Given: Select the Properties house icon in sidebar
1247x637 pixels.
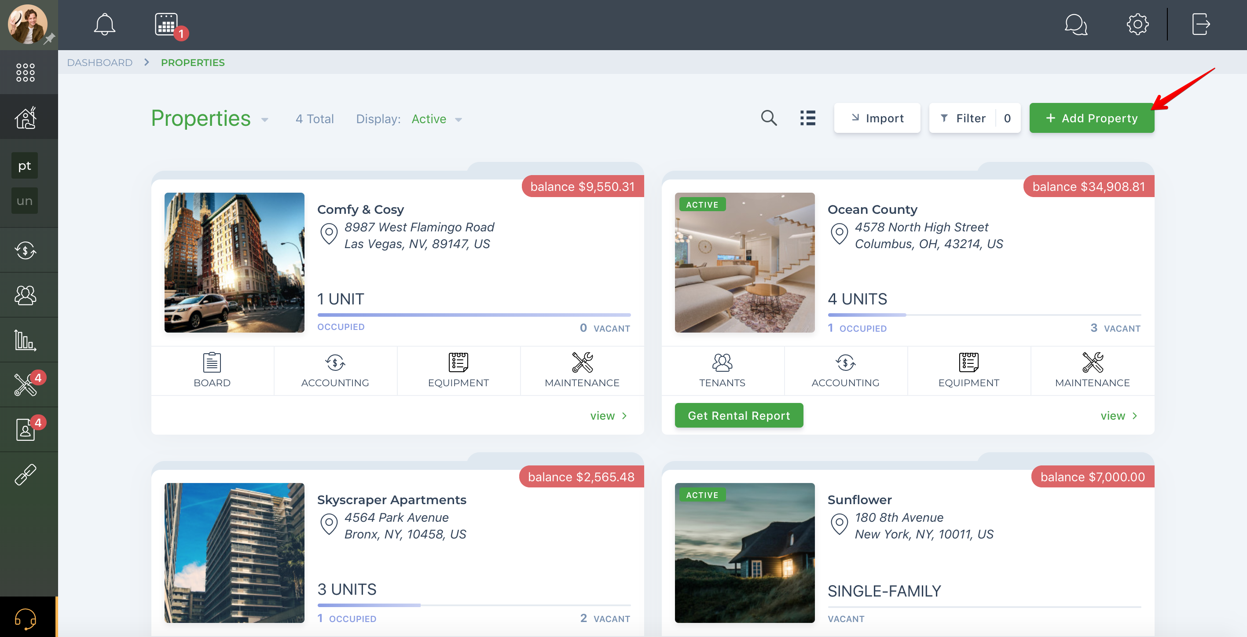Looking at the screenshot, I should 25,117.
